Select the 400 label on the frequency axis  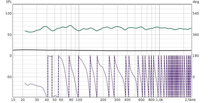pos(127,100)
